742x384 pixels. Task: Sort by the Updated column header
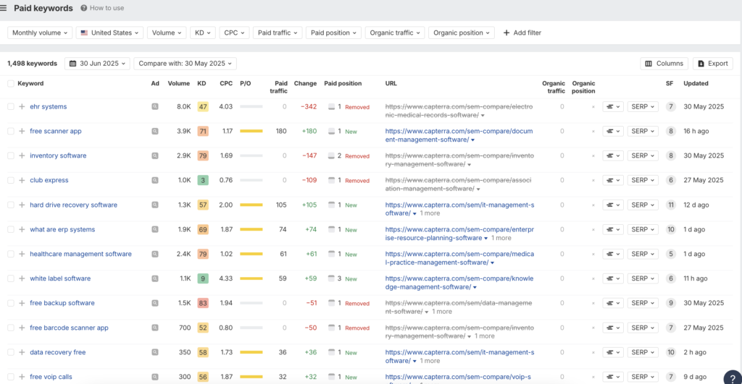coord(696,84)
